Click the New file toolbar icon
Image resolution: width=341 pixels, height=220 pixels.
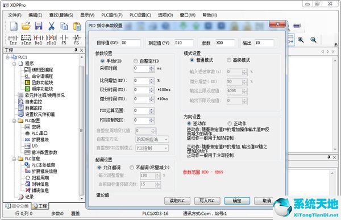click(x=14, y=26)
